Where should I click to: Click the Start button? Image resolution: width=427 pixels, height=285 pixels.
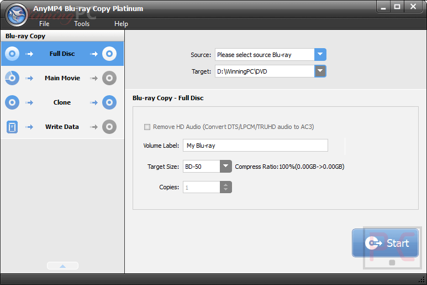click(385, 243)
